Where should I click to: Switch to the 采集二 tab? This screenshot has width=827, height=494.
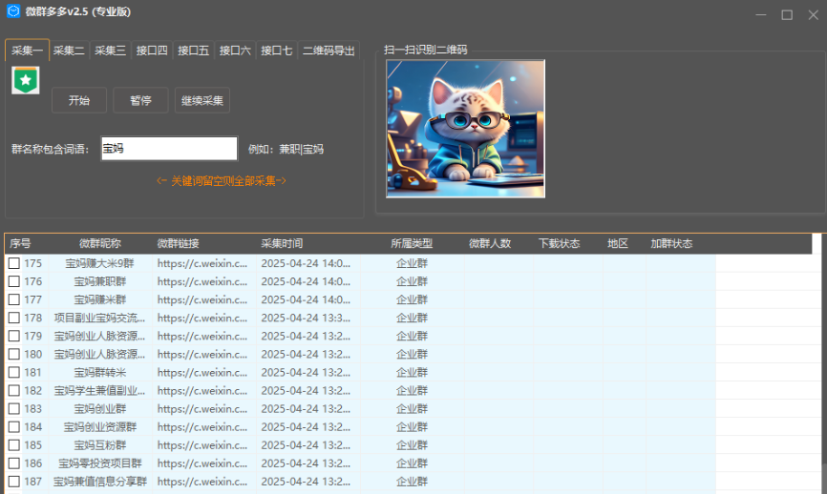coord(69,51)
